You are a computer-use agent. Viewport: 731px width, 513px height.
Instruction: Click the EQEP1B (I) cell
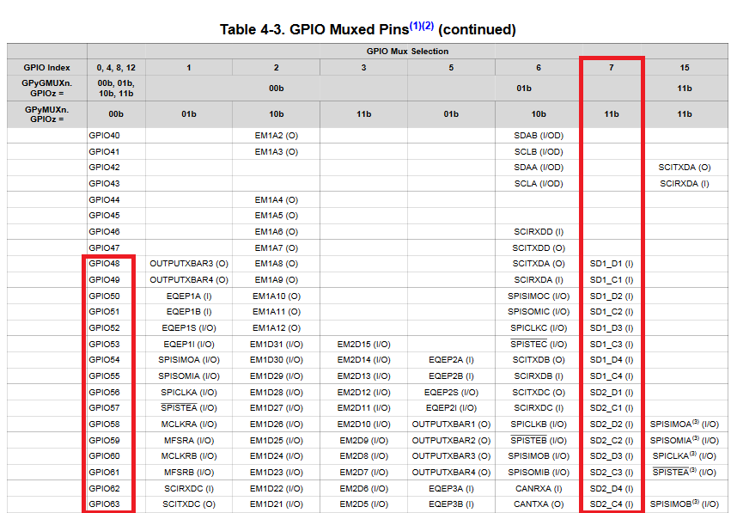tap(189, 312)
